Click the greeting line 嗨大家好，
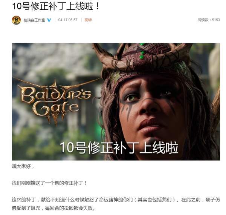 pyautogui.click(x=23, y=166)
